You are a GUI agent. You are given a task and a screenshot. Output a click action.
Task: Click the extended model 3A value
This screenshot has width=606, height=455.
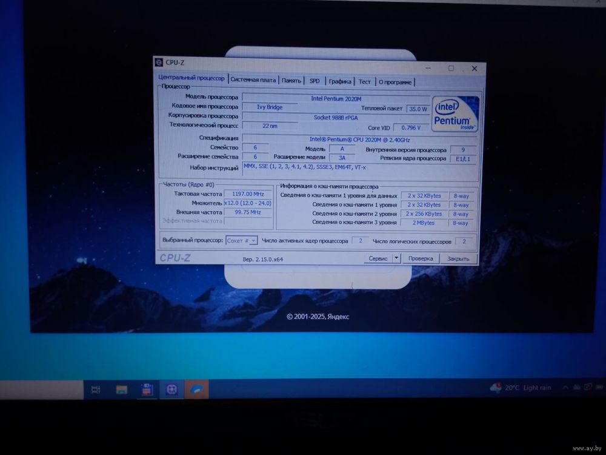(342, 158)
